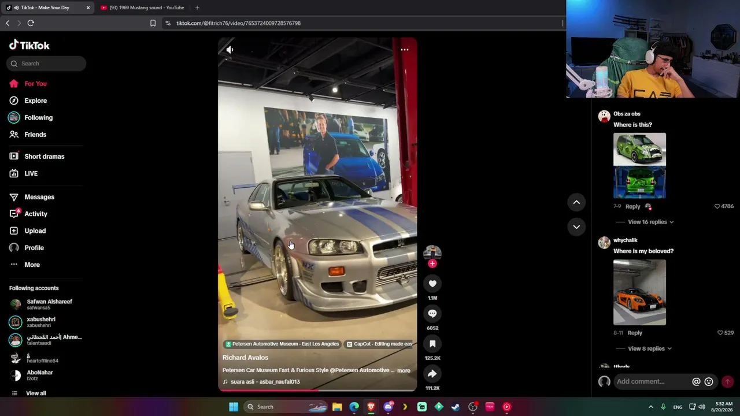Like the whychalik comment
The width and height of the screenshot is (740, 416).
720,333
